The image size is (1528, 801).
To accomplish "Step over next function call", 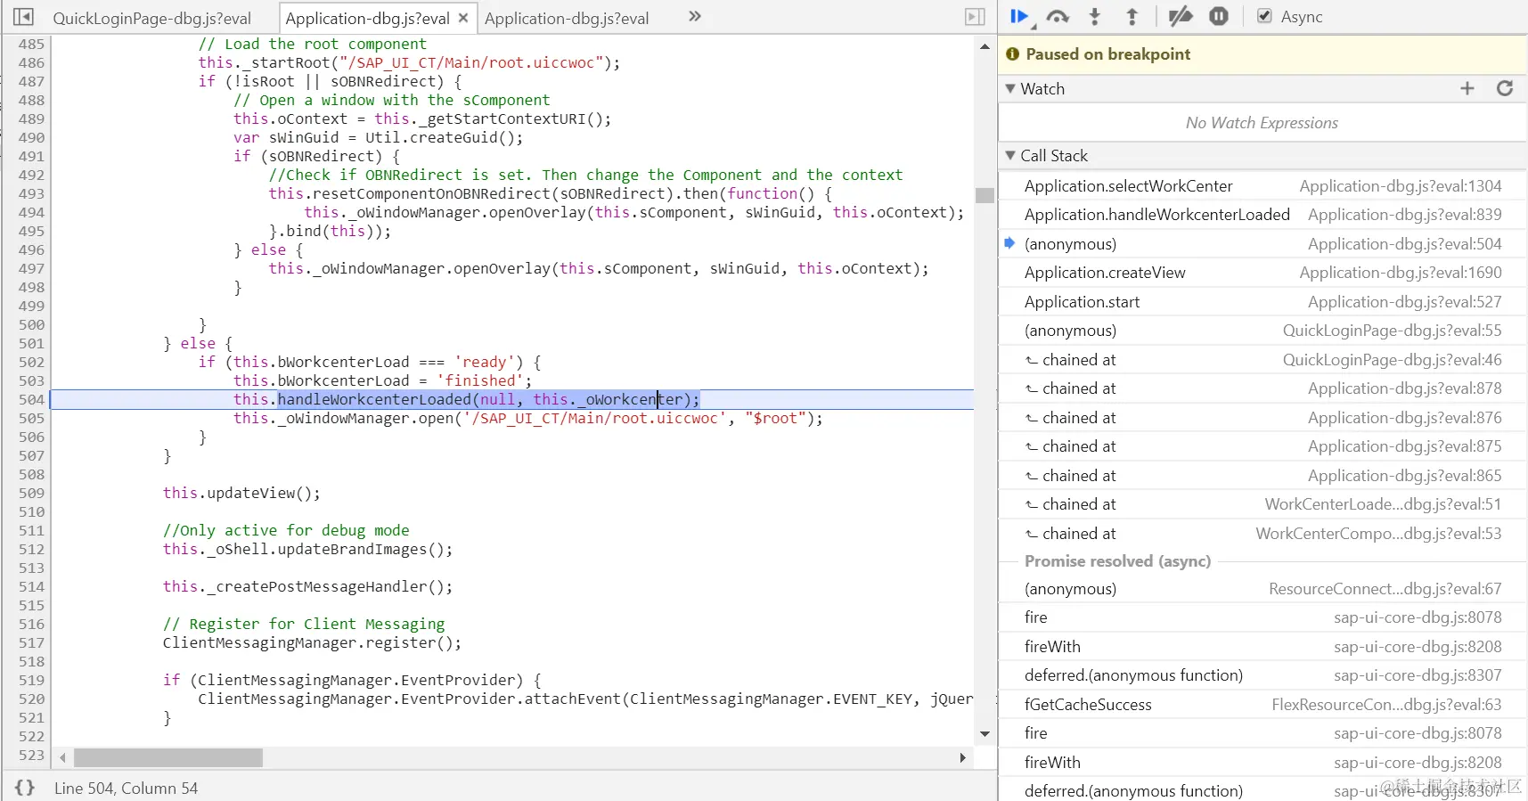I will [x=1058, y=17].
